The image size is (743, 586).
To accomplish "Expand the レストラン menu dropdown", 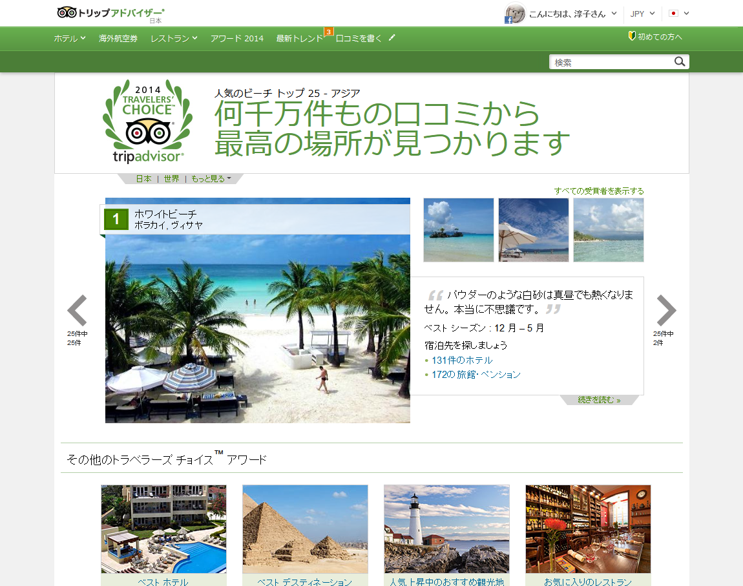I will [x=174, y=38].
